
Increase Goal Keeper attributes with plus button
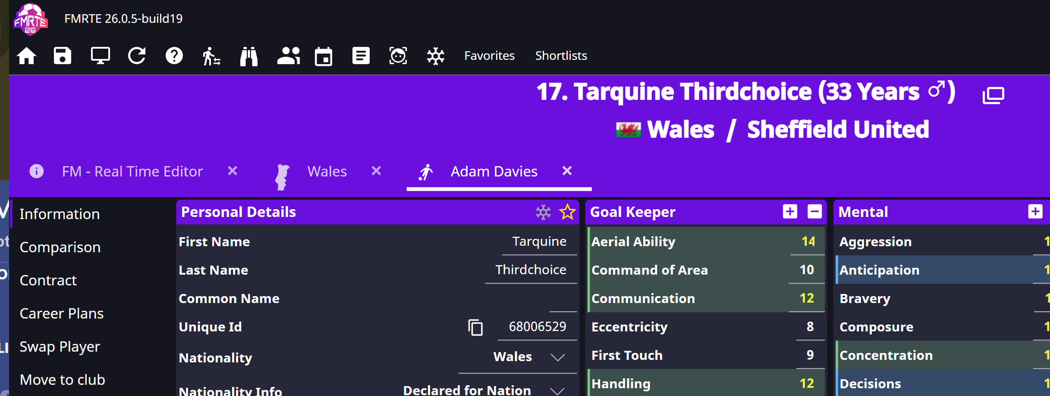pos(790,212)
